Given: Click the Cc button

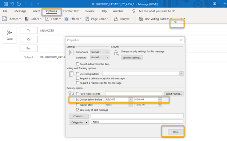Looking at the screenshot, I should [x=29, y=39].
